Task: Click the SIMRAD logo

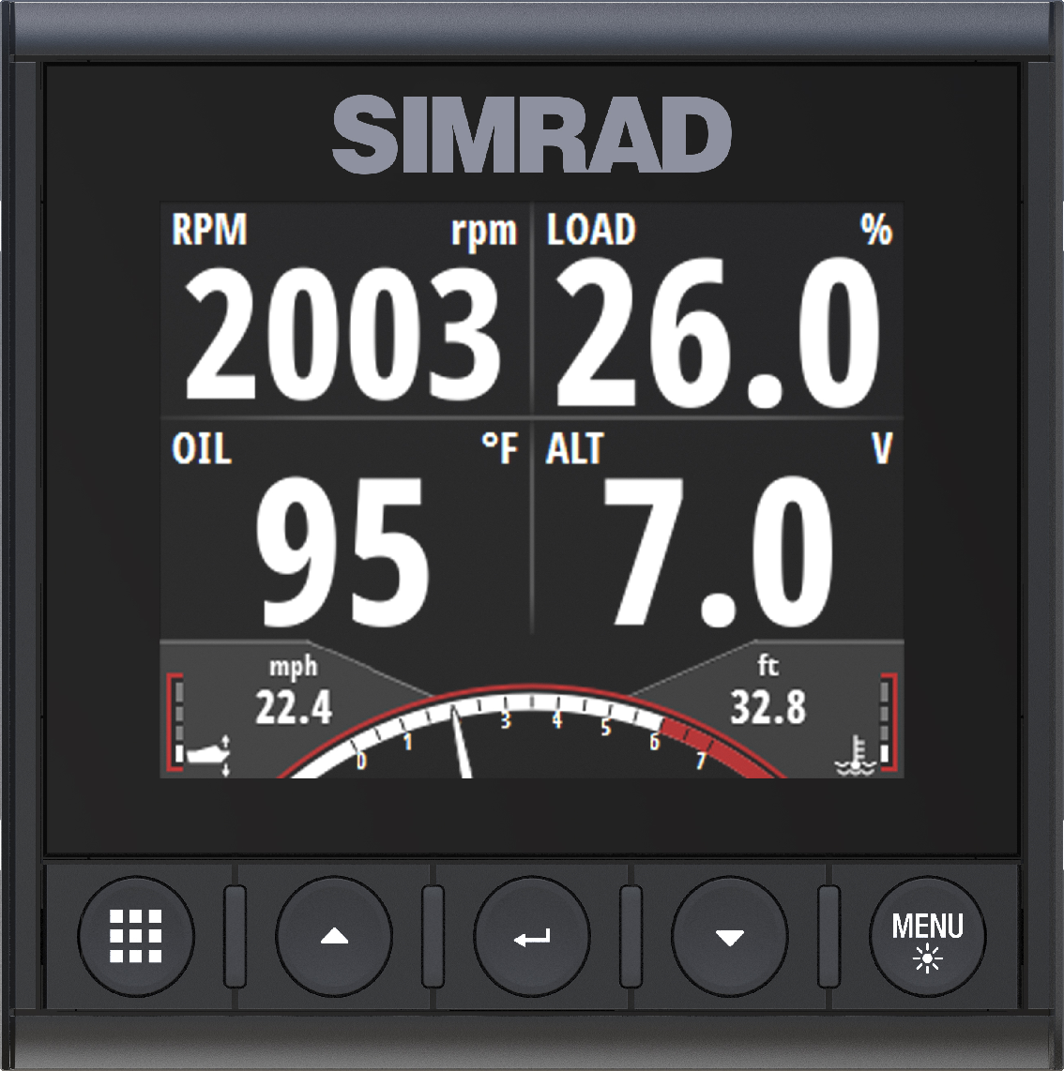Action: 532,134
